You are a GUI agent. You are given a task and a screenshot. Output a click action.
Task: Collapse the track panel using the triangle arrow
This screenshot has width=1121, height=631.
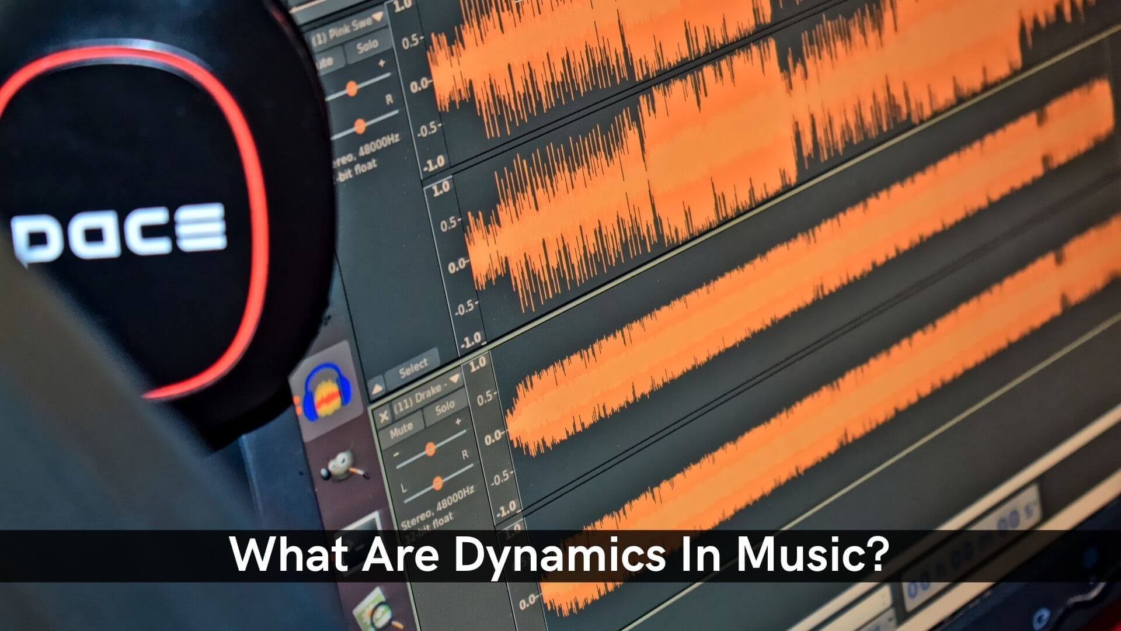coord(378,389)
